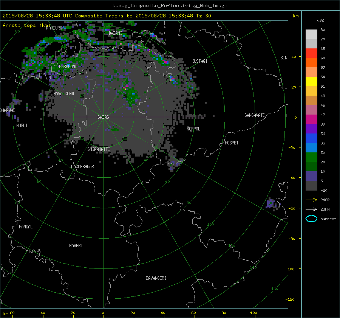Click the NAVALGUND town label
Screen dimensions: 340x318
(x=63, y=94)
